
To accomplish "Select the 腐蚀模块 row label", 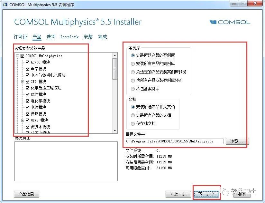I will [38, 94].
